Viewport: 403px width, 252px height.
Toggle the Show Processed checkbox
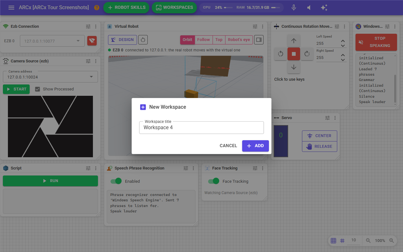click(x=37, y=89)
